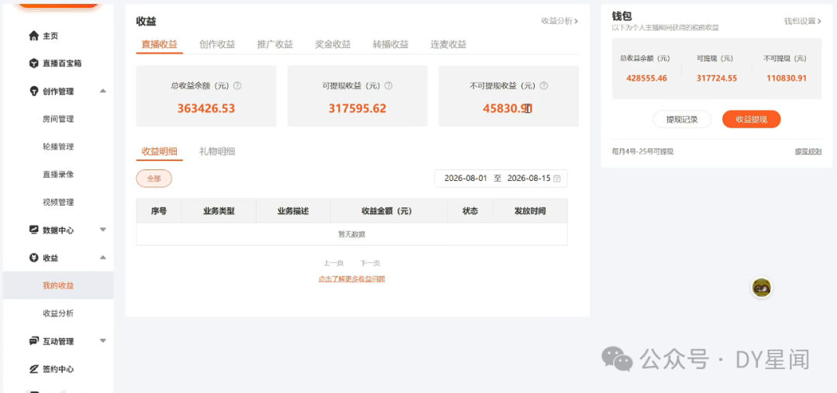This screenshot has height=393, width=837.
Task: Click the 直播百宝箱 box icon
Action: [33, 63]
